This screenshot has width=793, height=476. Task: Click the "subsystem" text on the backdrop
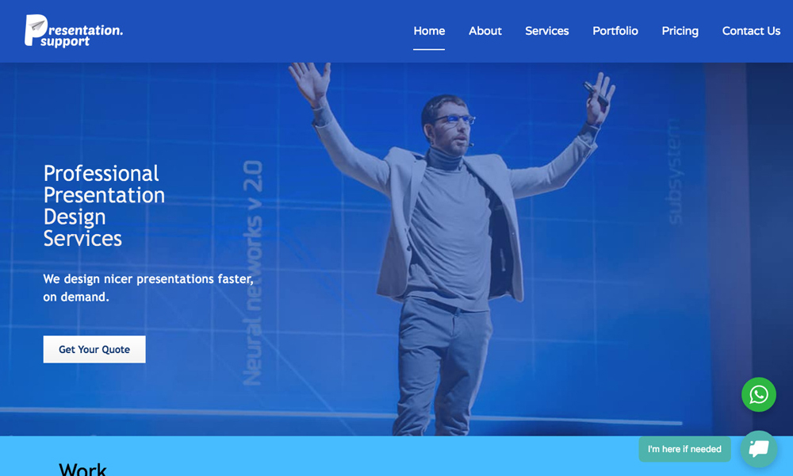point(674,171)
